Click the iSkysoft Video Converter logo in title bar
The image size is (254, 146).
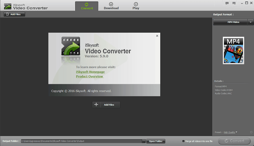(26, 7)
